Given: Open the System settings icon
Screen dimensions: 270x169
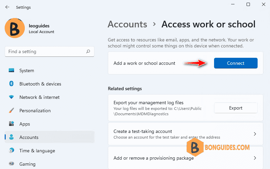Looking at the screenshot, I should 11,70.
